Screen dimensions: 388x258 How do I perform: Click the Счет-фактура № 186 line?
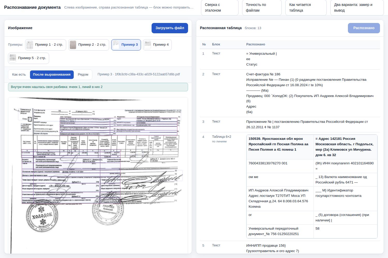(263, 74)
